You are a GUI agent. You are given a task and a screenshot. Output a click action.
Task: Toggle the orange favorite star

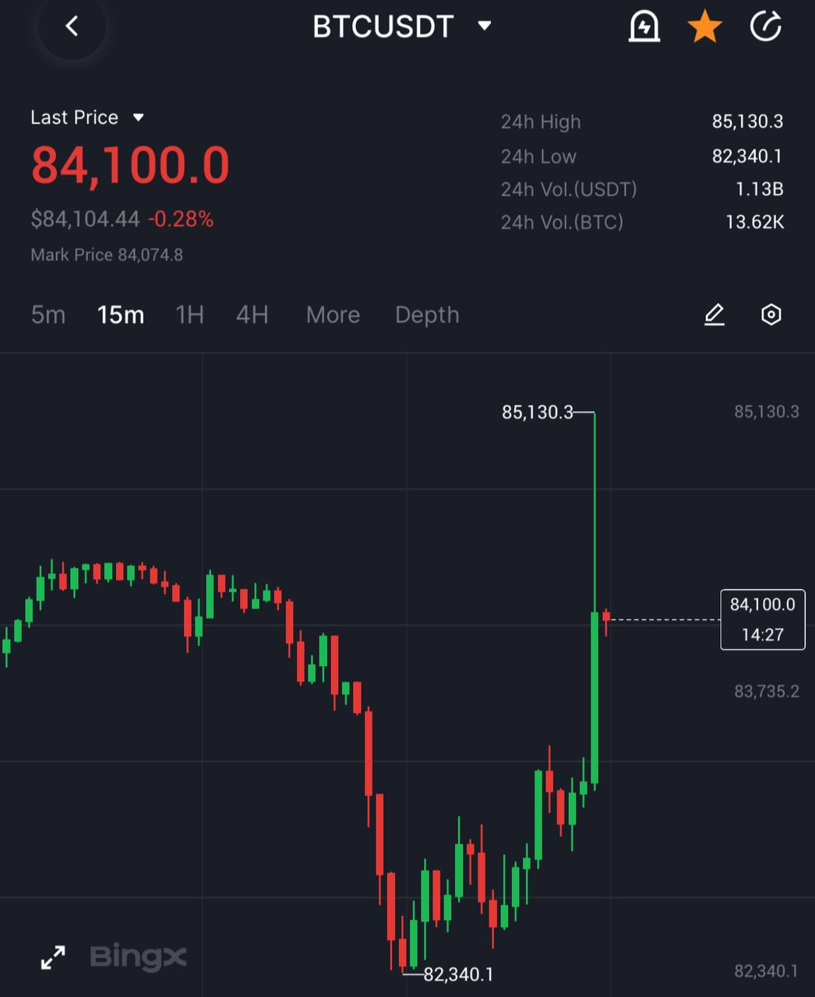tap(704, 26)
